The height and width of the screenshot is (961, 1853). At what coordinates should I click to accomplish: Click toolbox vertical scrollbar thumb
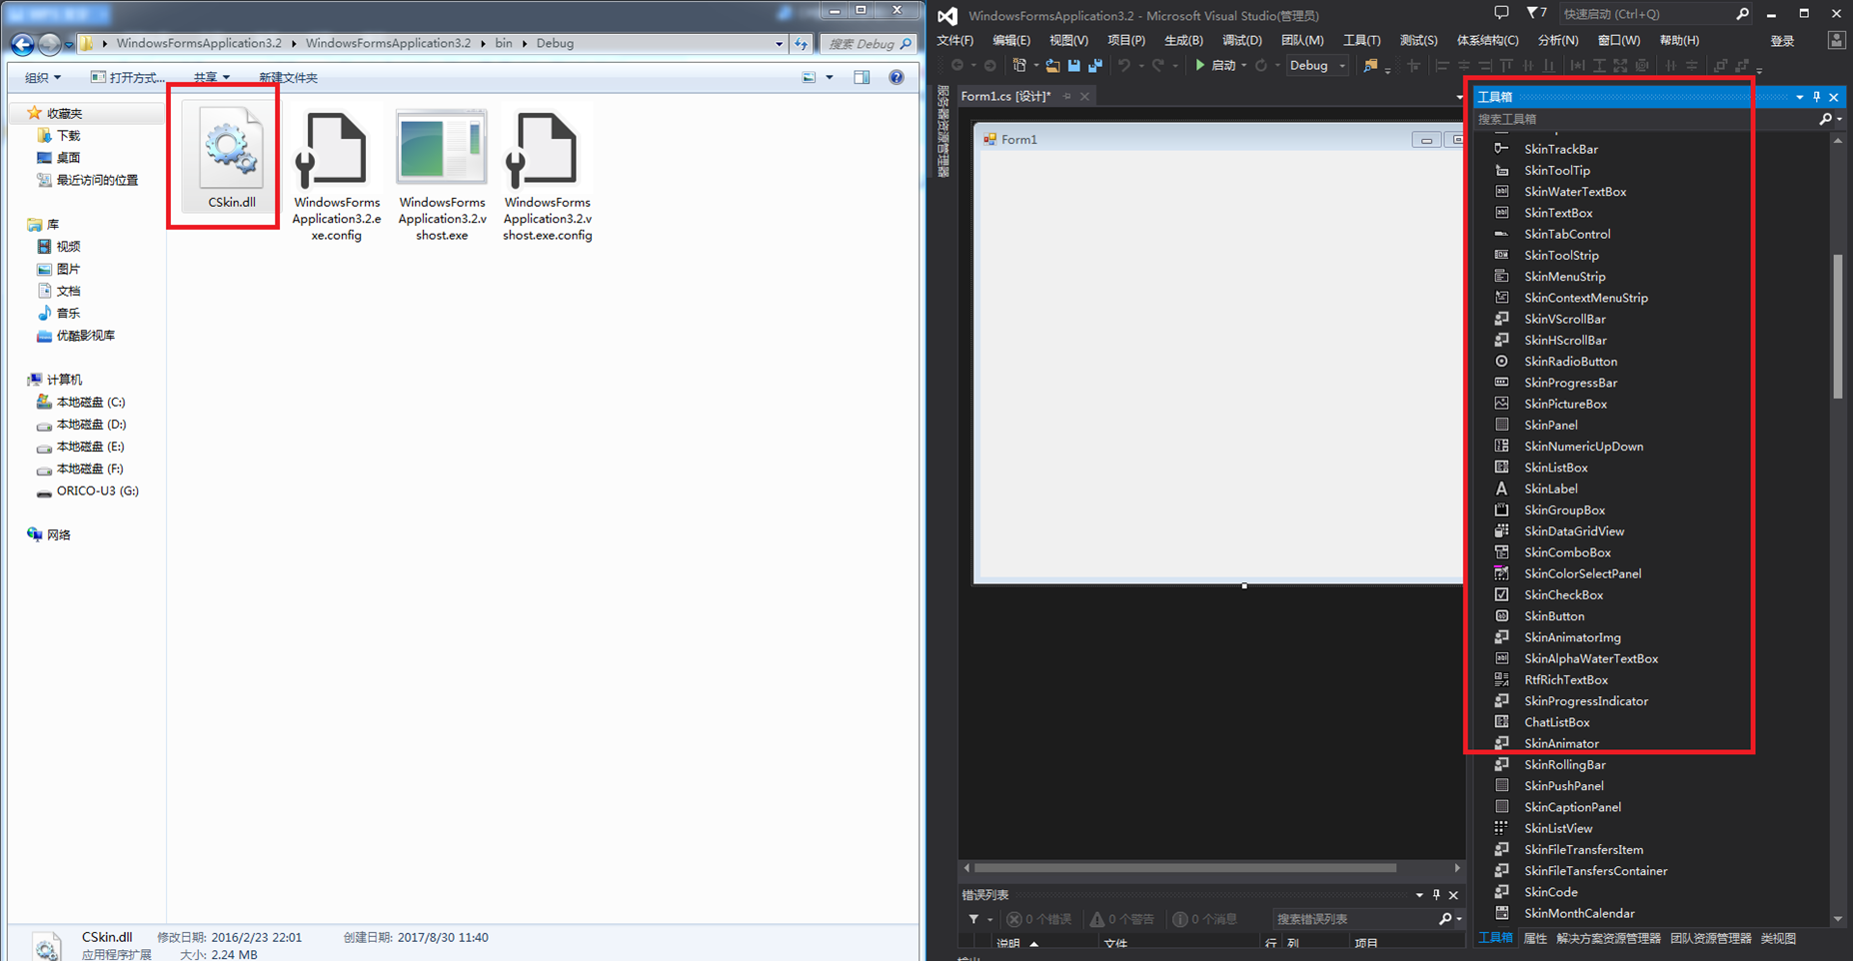click(x=1837, y=327)
